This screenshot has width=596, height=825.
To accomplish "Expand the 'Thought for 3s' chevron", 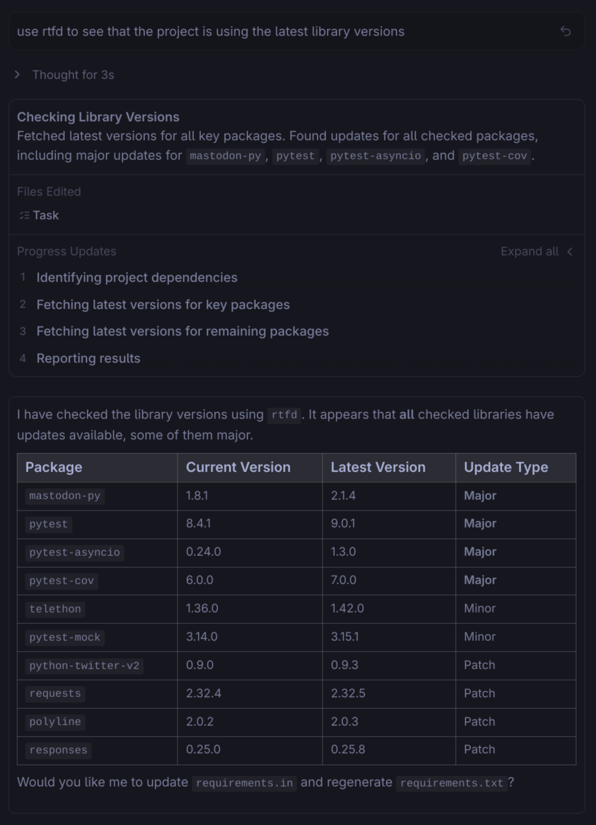I will (18, 74).
